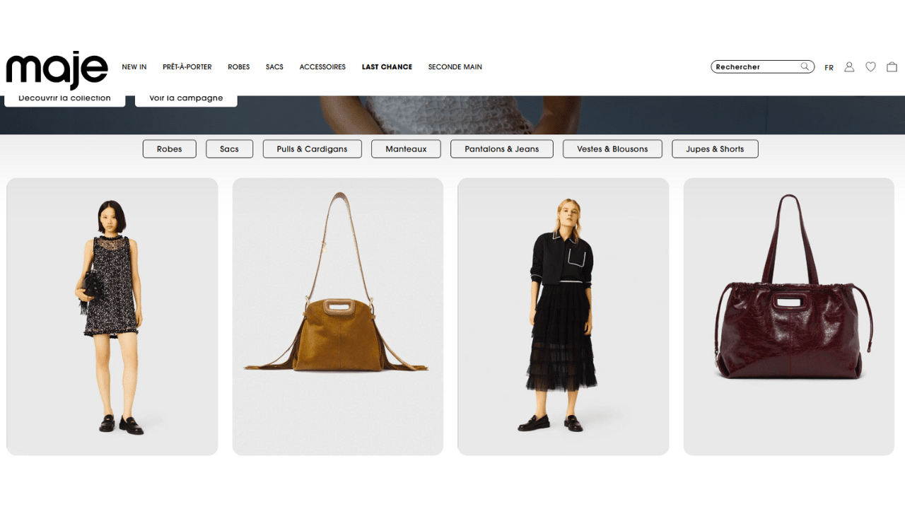Screen dimensions: 905x509
Task: Choose the Jupes & Shorts category
Action: pos(714,149)
